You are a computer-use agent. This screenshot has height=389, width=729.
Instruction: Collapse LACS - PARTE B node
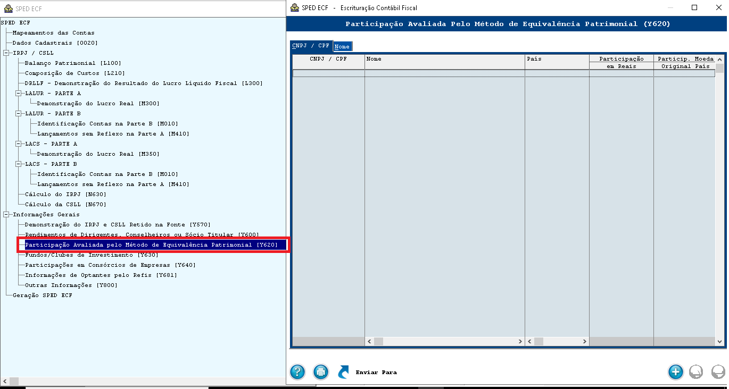coord(18,164)
